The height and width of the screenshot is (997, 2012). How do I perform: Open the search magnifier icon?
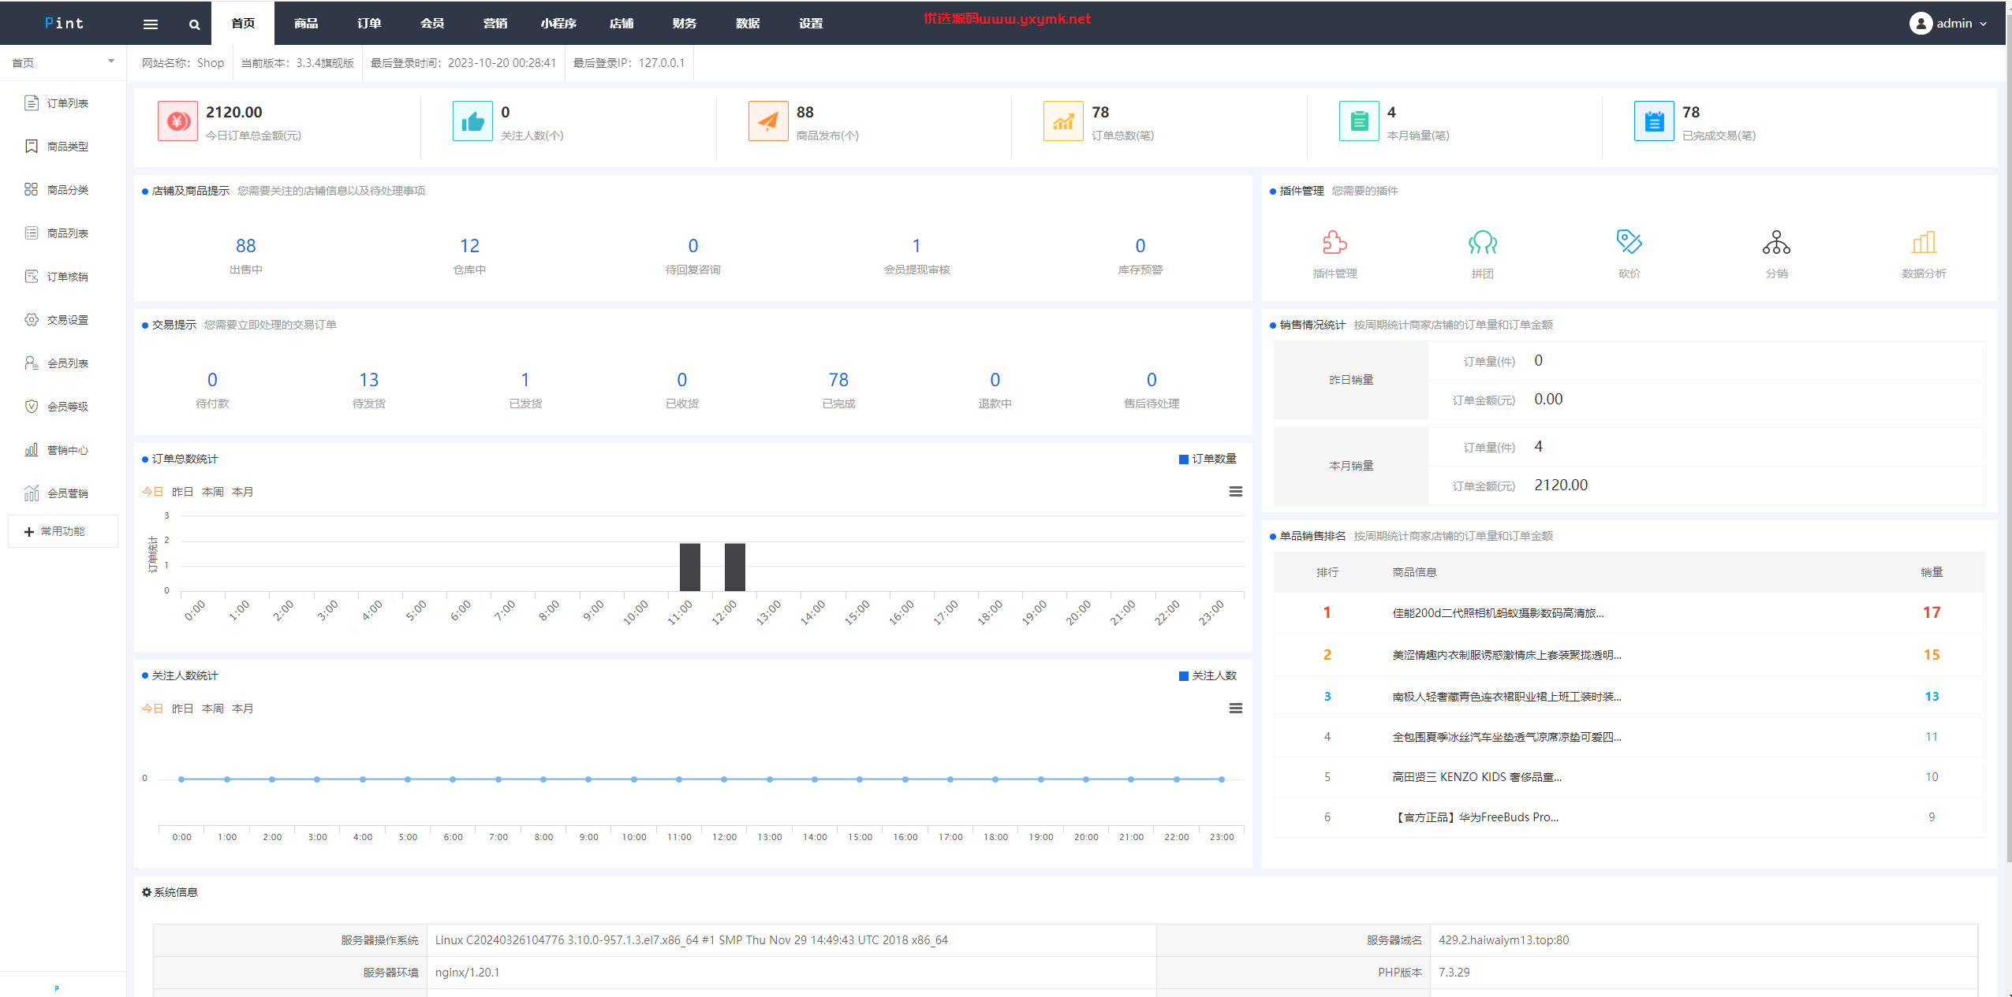[194, 24]
